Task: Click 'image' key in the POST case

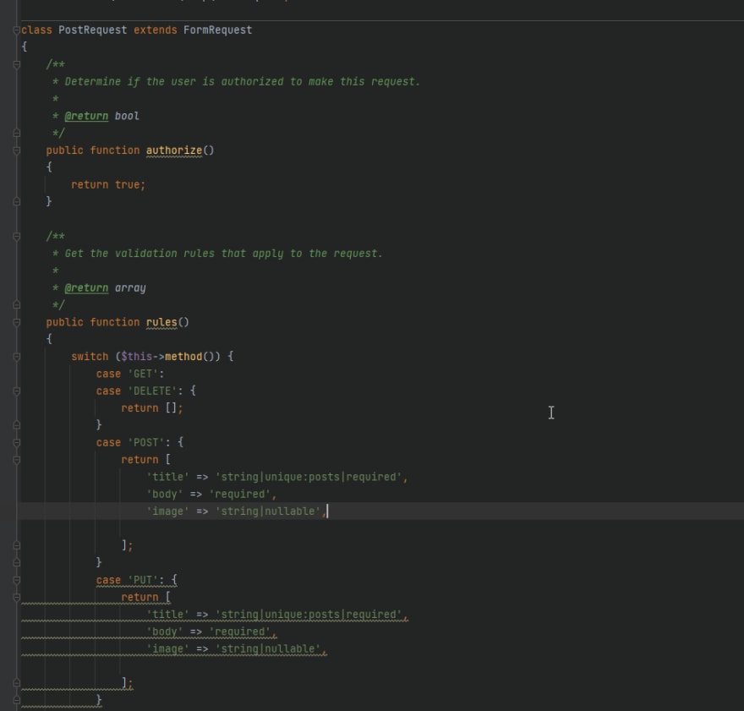Action: click(167, 511)
